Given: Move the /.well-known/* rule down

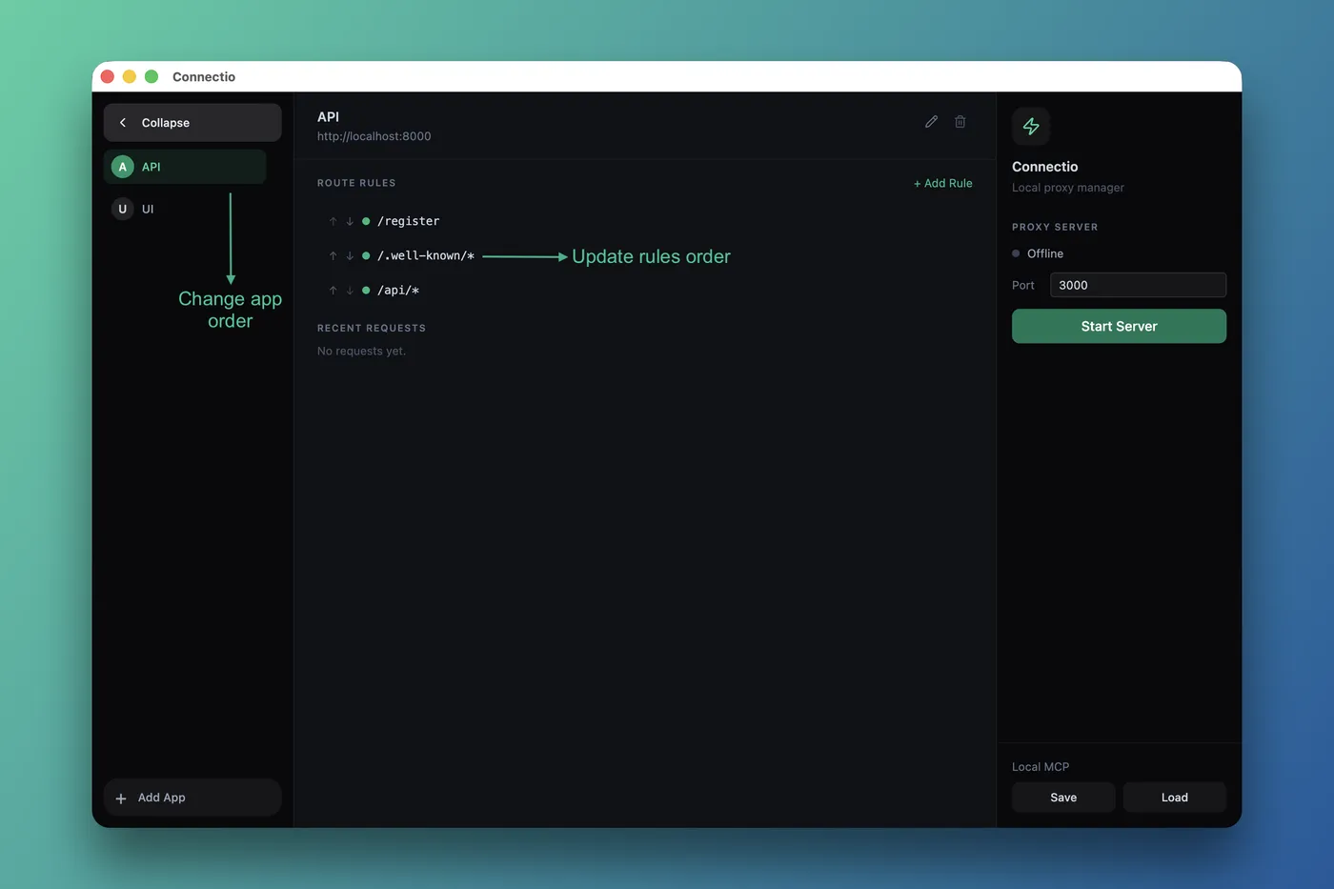Looking at the screenshot, I should point(350,255).
